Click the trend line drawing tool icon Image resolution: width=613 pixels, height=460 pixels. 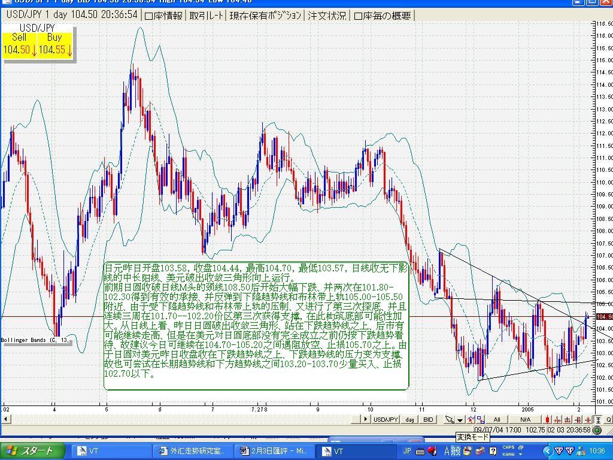471,420
